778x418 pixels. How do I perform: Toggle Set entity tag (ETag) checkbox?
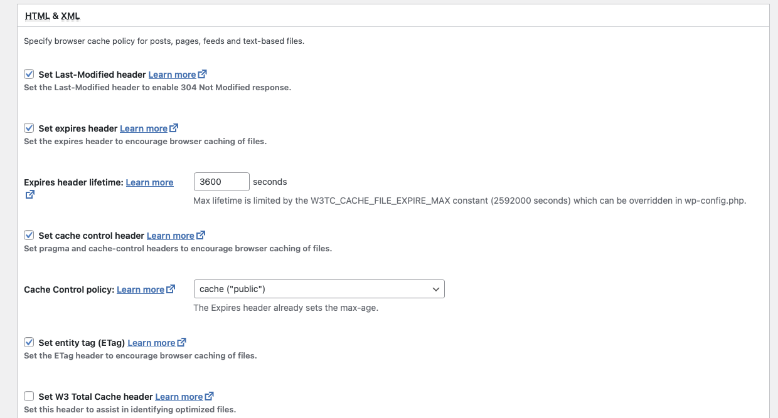coord(29,343)
